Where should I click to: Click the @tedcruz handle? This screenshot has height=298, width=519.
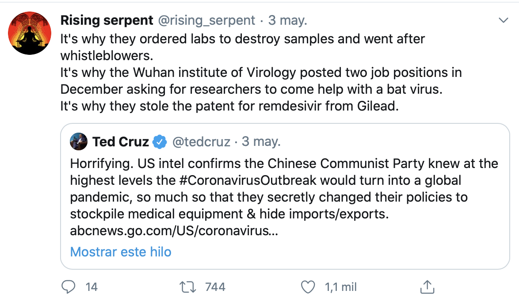(201, 141)
